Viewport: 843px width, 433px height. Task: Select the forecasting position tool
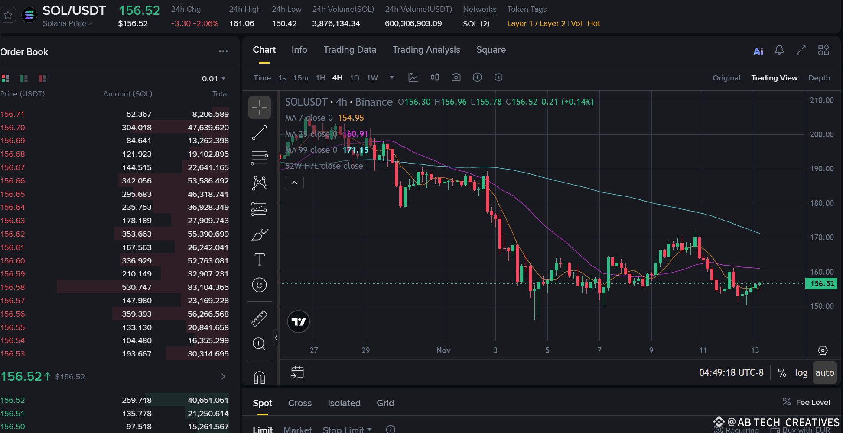(259, 209)
